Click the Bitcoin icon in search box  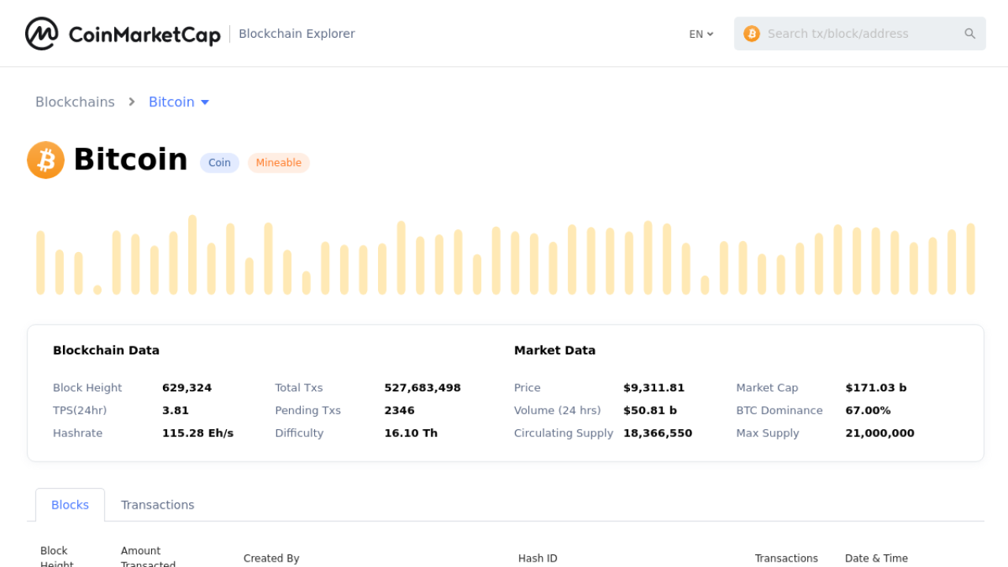751,34
